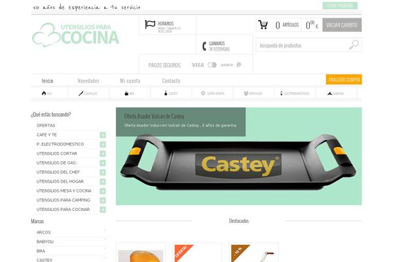
Task: Open the Arcos brand link
Action: coord(44,233)
